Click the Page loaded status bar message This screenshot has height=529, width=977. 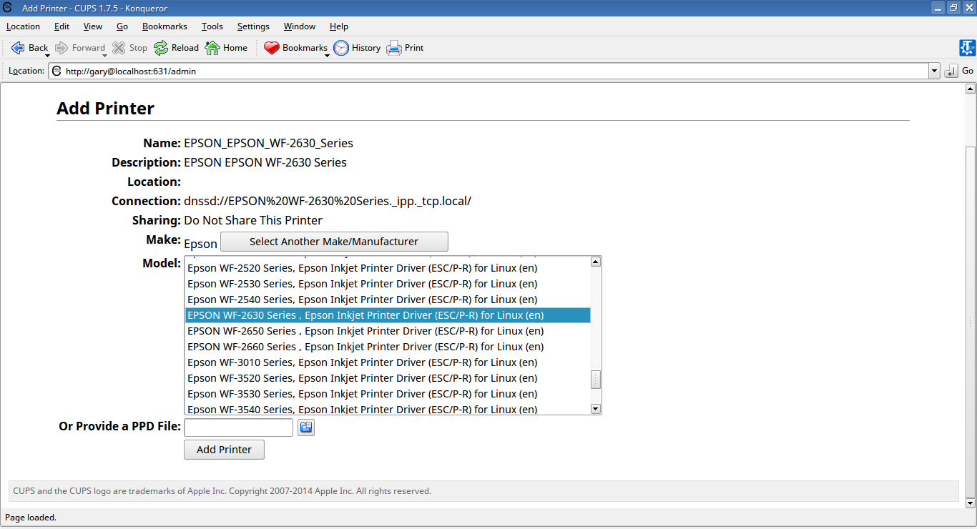pyautogui.click(x=31, y=518)
